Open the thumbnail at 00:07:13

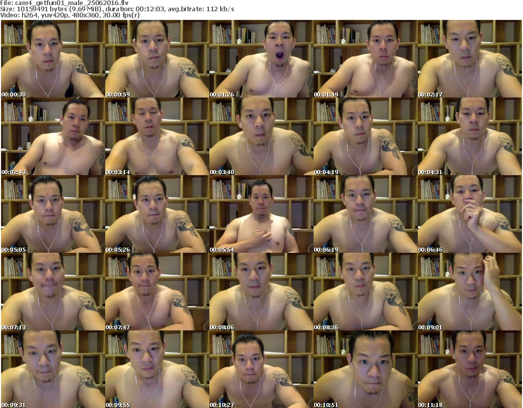tap(53, 292)
